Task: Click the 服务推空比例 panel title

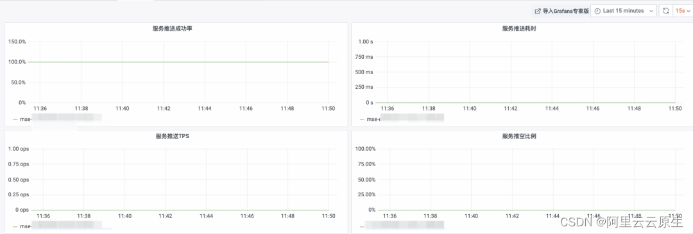Action: point(519,136)
